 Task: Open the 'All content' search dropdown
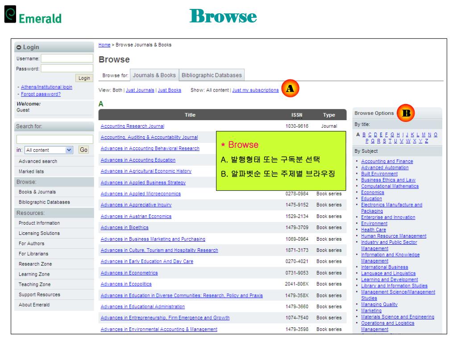tap(48, 150)
